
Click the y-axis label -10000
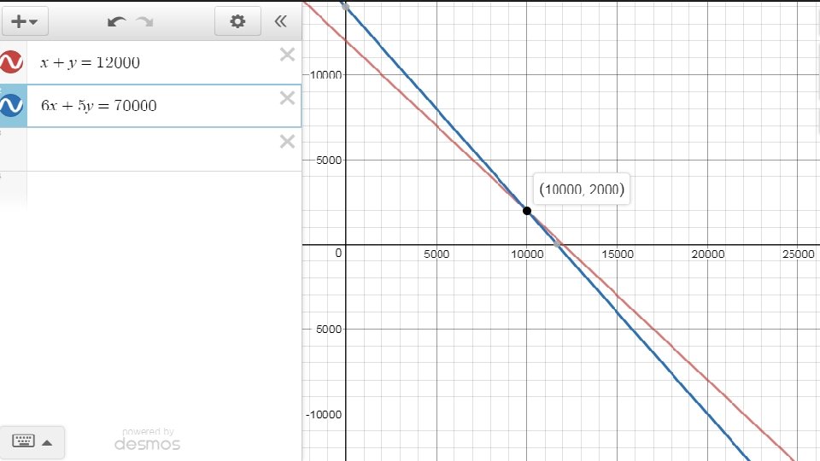click(x=323, y=415)
